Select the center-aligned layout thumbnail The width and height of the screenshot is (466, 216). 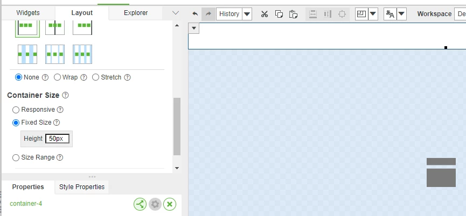point(55,27)
